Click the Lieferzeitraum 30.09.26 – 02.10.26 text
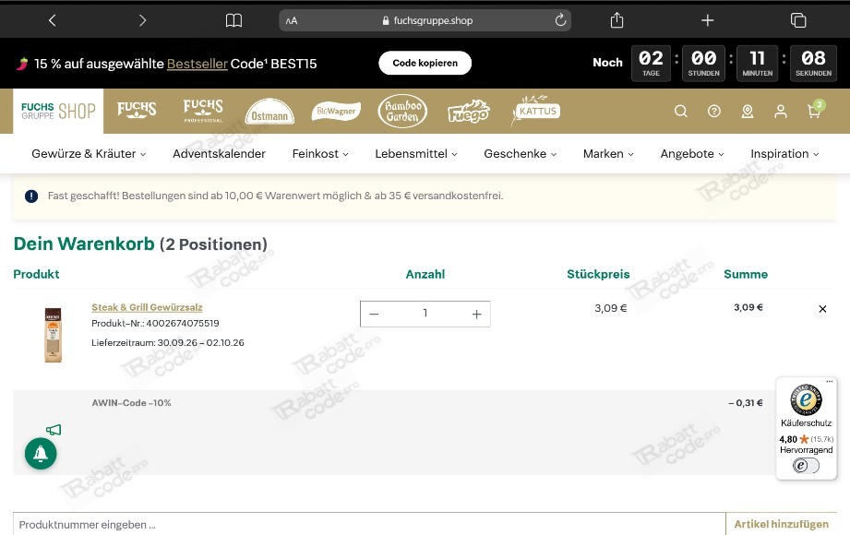Viewport: 850px width, 535px height. pos(167,342)
